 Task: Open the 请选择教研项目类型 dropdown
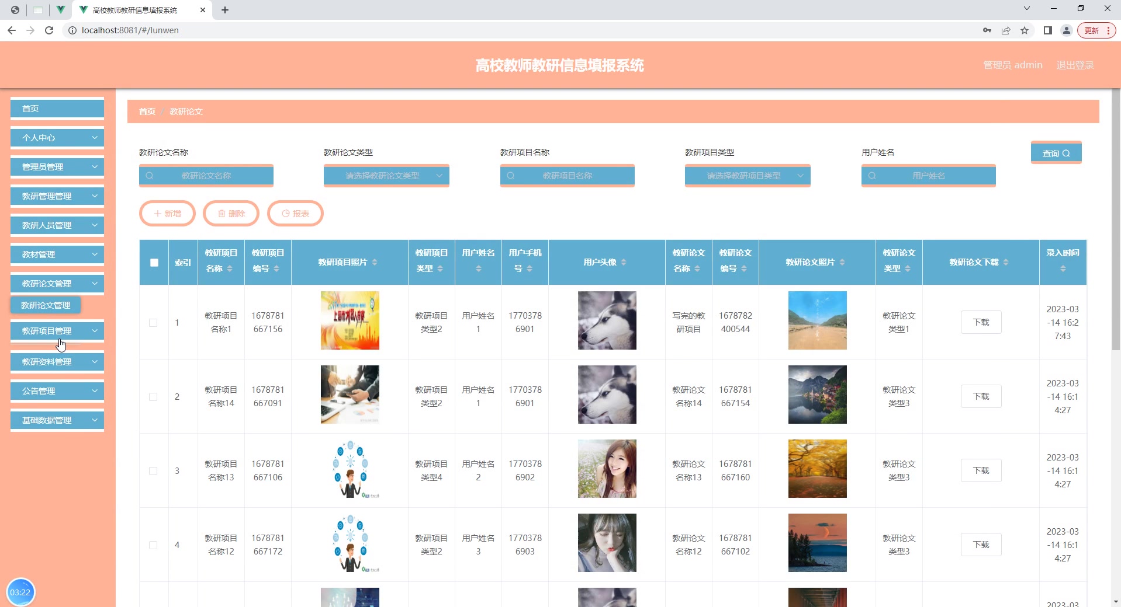(748, 176)
